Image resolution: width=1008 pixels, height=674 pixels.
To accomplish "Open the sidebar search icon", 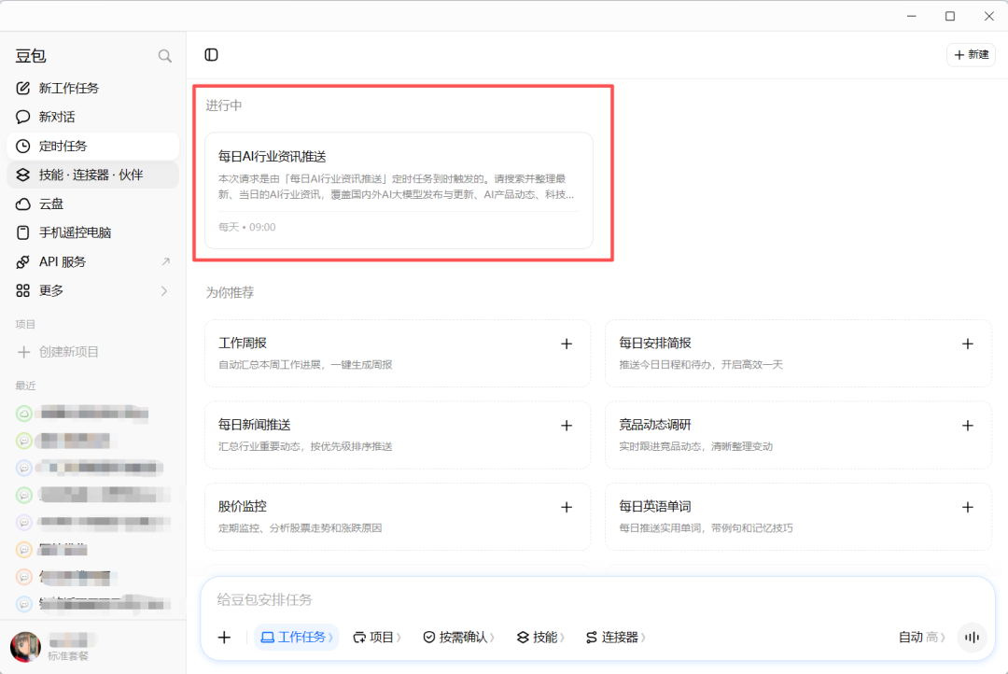I will click(x=165, y=56).
